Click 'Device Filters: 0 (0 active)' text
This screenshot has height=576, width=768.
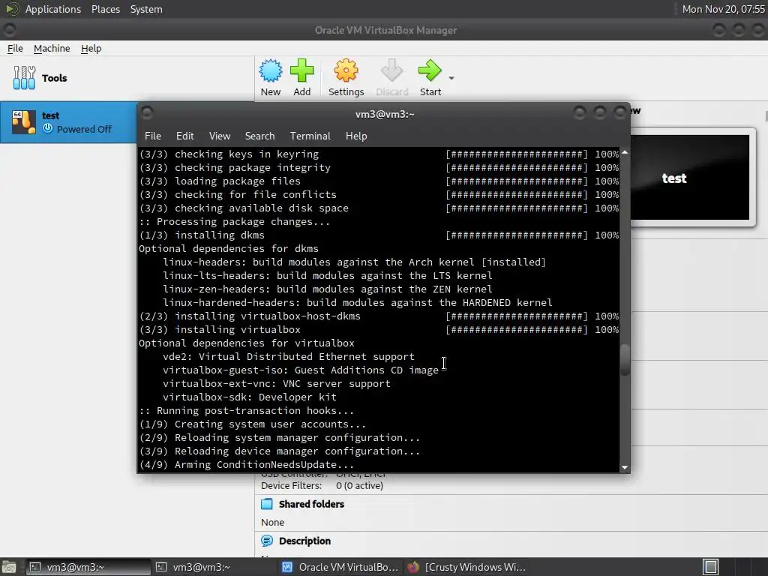point(322,486)
